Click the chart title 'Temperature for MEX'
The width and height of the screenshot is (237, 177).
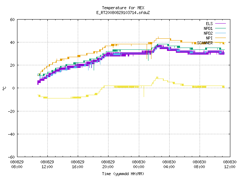click(123, 8)
